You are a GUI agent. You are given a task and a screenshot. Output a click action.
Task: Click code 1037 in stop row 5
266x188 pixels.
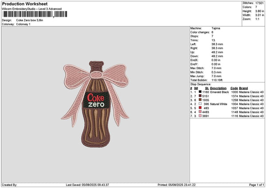tap(235, 108)
